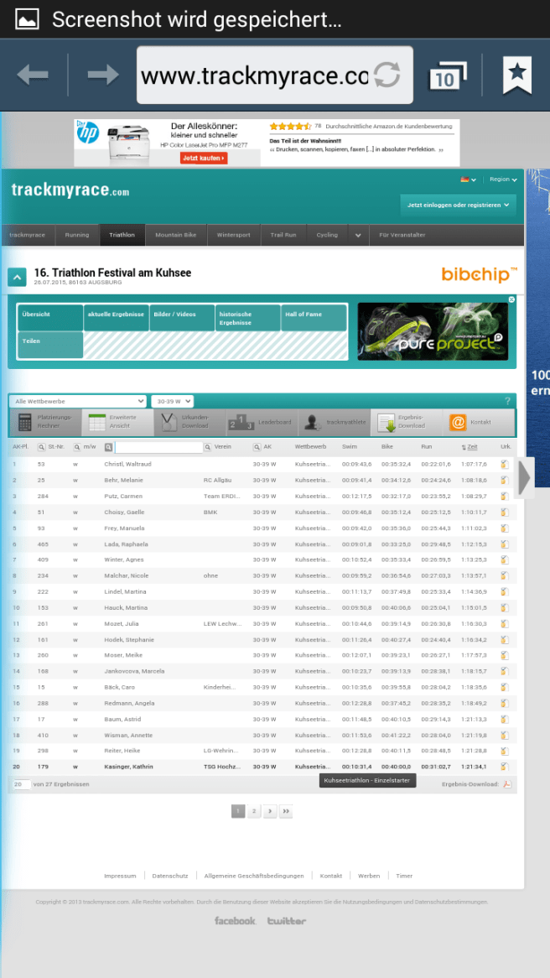Image resolution: width=550 pixels, height=978 pixels.
Task: Close the pure project ad banner
Action: (x=511, y=299)
